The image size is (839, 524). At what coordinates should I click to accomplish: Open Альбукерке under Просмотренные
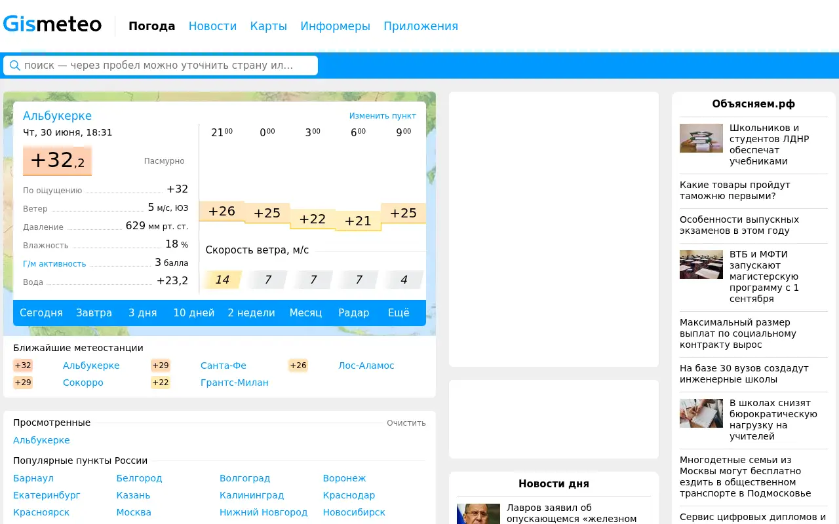[x=41, y=440]
